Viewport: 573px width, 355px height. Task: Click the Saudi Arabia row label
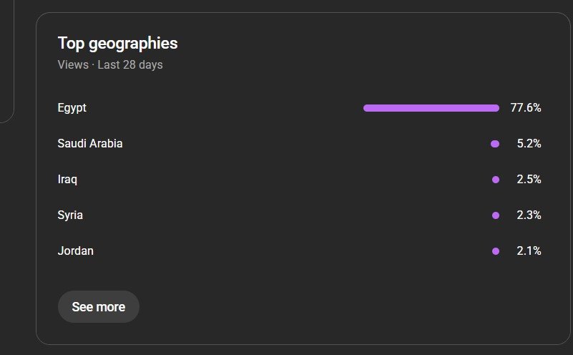(x=90, y=144)
